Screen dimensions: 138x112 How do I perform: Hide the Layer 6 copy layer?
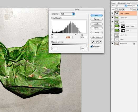point(113,18)
